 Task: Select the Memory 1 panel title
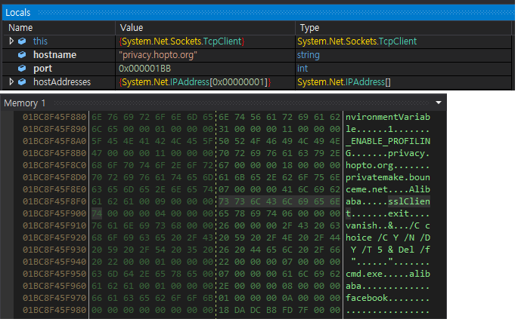tap(24, 103)
